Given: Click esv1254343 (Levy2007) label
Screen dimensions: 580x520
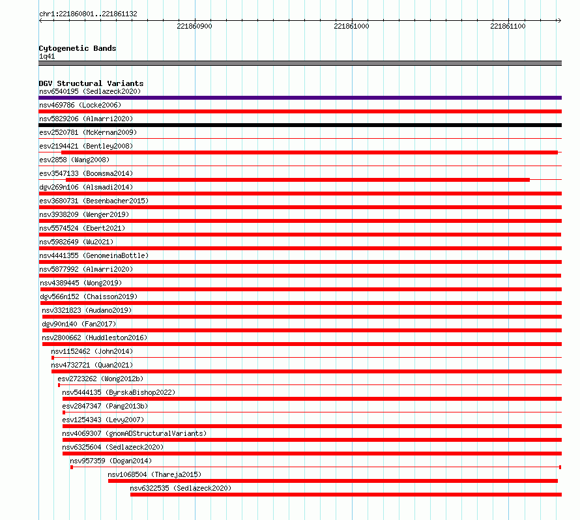Looking at the screenshot, I should click(103, 420).
